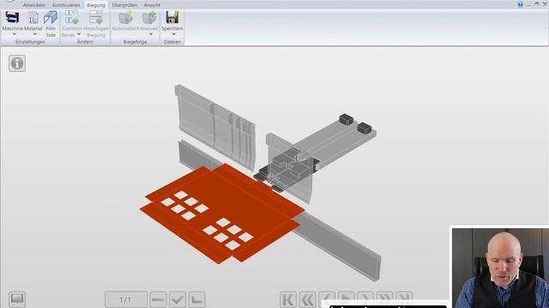549x308 pixels.
Task: Expand the Maschine dropdown arrow
Action: (14, 34)
